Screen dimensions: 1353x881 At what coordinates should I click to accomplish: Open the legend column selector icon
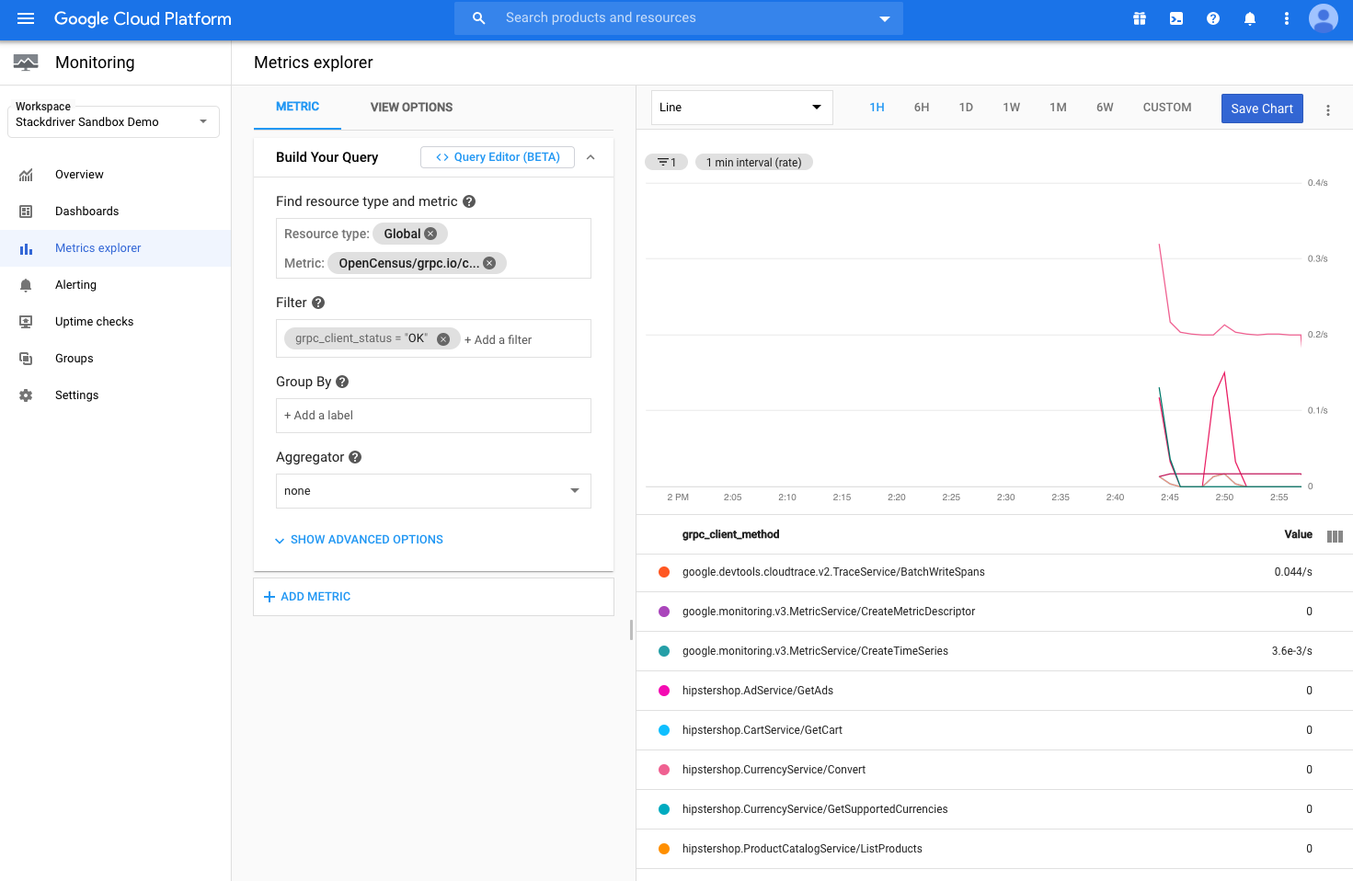click(1336, 536)
